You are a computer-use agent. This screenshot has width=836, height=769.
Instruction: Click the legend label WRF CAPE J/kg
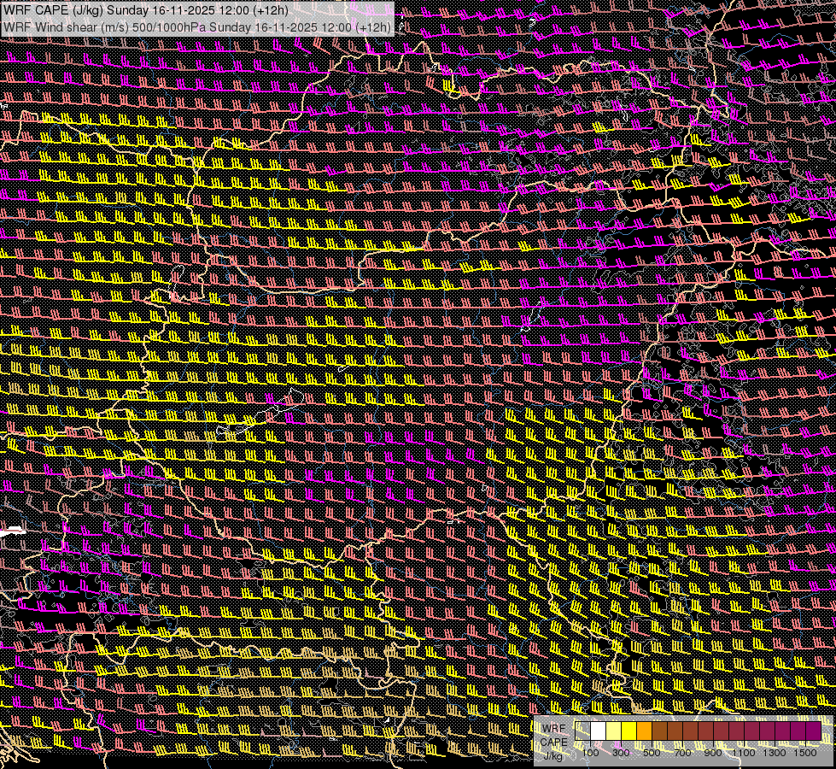point(554,743)
